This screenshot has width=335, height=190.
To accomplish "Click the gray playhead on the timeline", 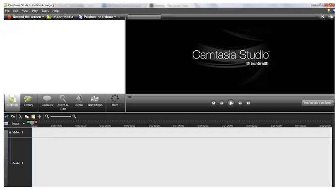I will pos(32,123).
